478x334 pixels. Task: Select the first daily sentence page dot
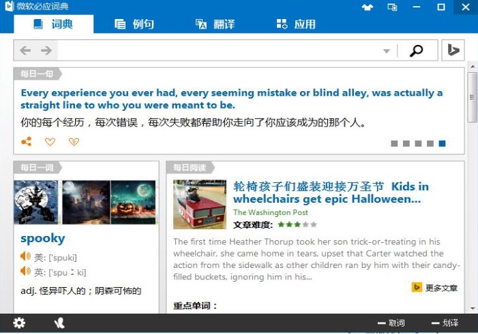(394, 144)
